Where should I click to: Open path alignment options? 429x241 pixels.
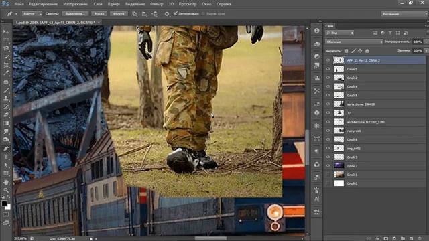point(145,13)
